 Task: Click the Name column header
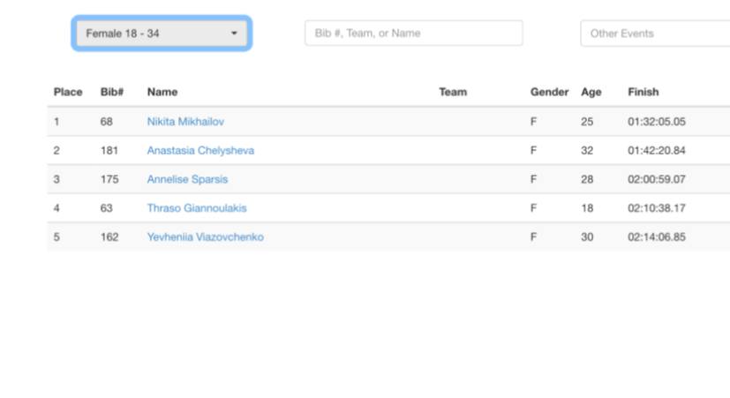(x=162, y=92)
